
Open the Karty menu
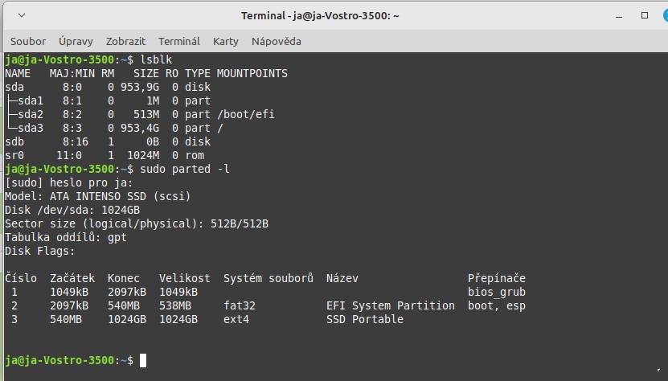226,41
